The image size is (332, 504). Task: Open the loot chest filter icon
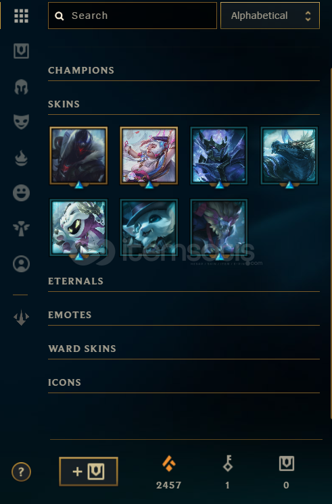click(21, 51)
